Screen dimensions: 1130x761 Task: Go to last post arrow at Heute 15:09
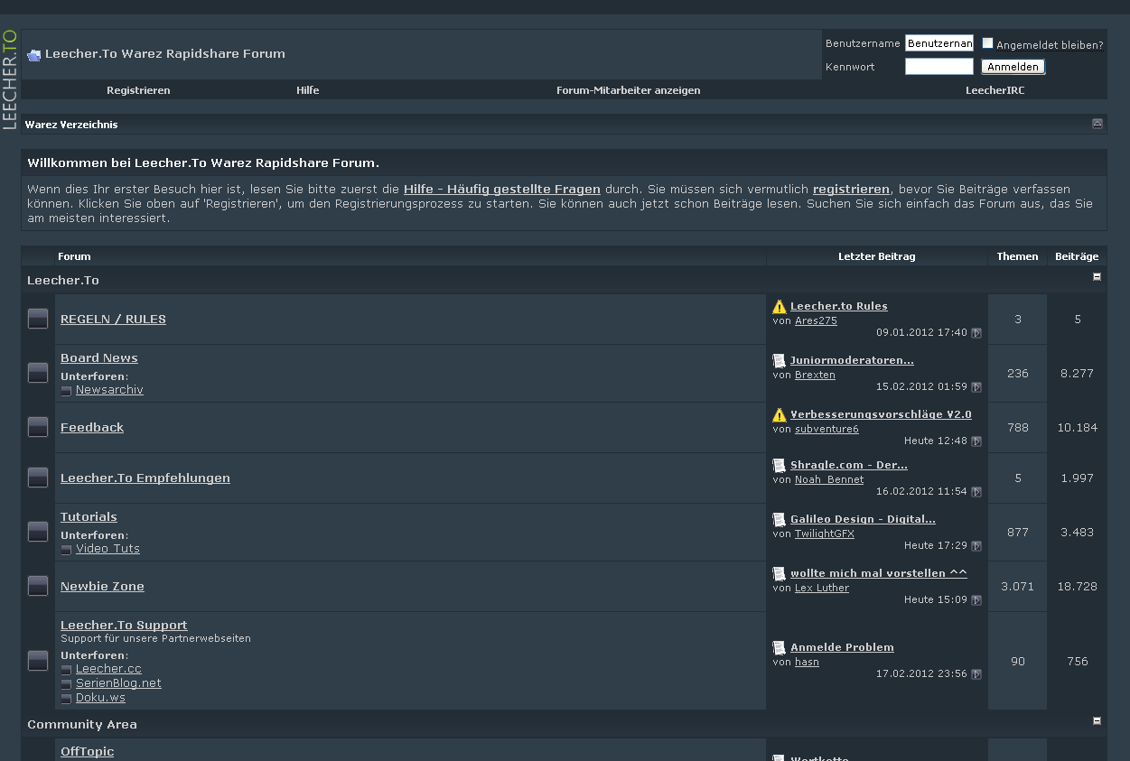coord(976,600)
